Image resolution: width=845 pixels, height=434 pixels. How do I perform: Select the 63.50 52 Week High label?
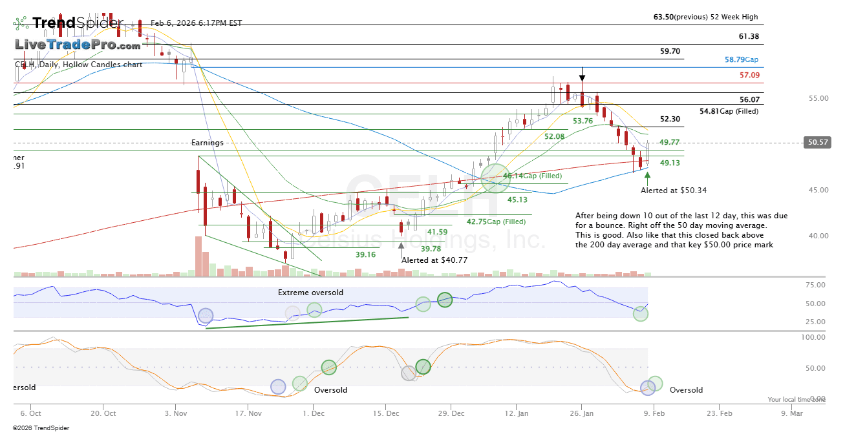tap(705, 17)
